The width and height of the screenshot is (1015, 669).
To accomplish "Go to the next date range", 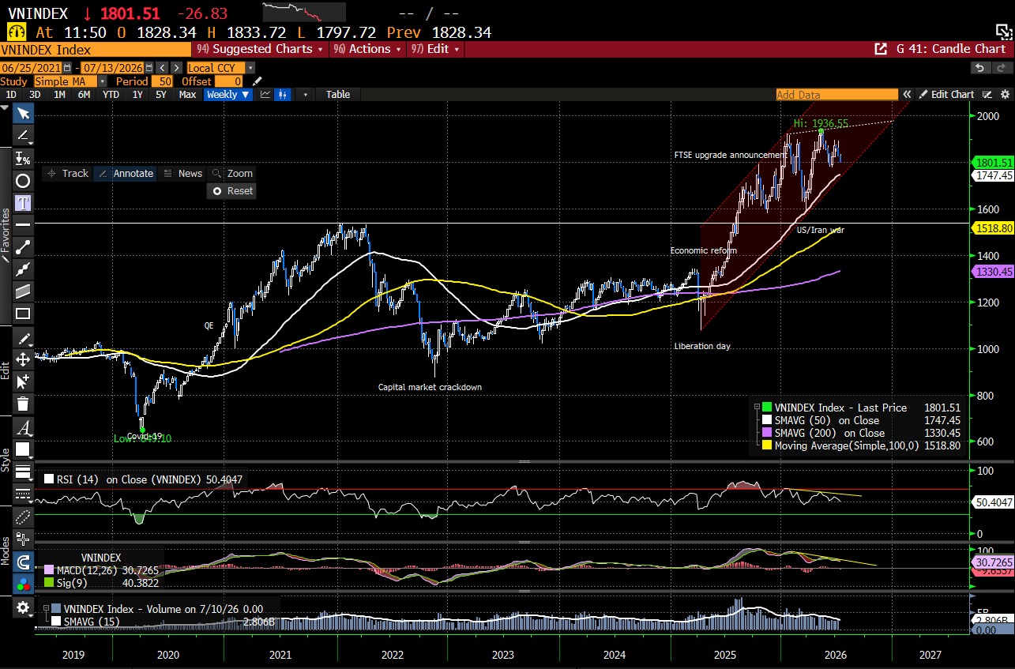I will tap(175, 68).
